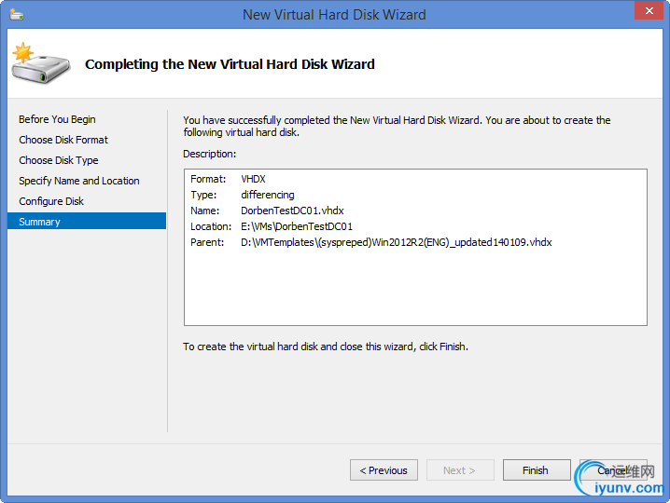670x503 pixels.
Task: Click inside the Description summary box
Action: click(x=415, y=248)
